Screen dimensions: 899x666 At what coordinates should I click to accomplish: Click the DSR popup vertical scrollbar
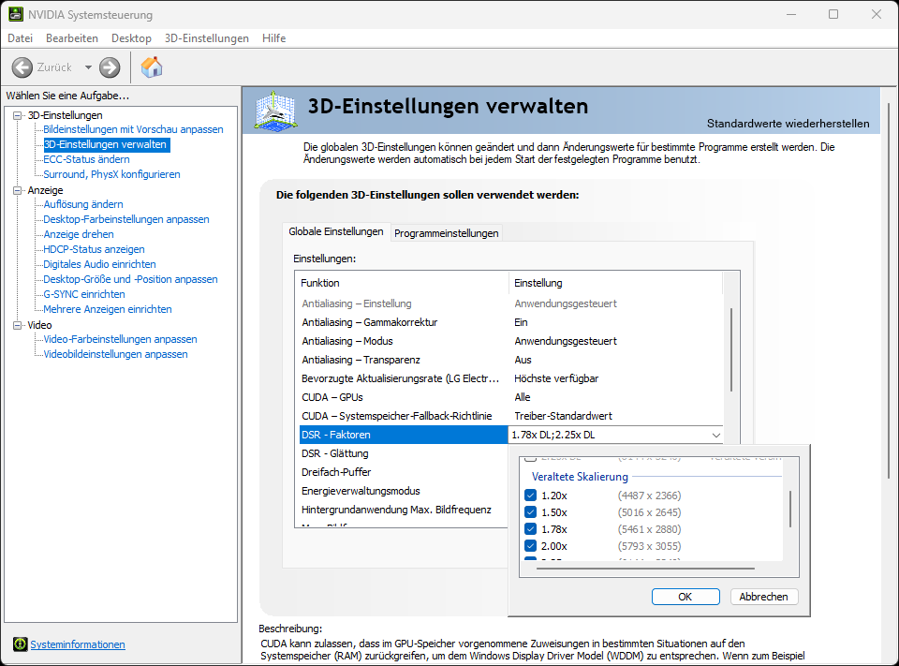pos(790,509)
